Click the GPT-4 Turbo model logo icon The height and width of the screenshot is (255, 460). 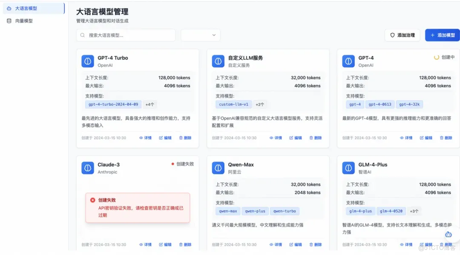87,61
